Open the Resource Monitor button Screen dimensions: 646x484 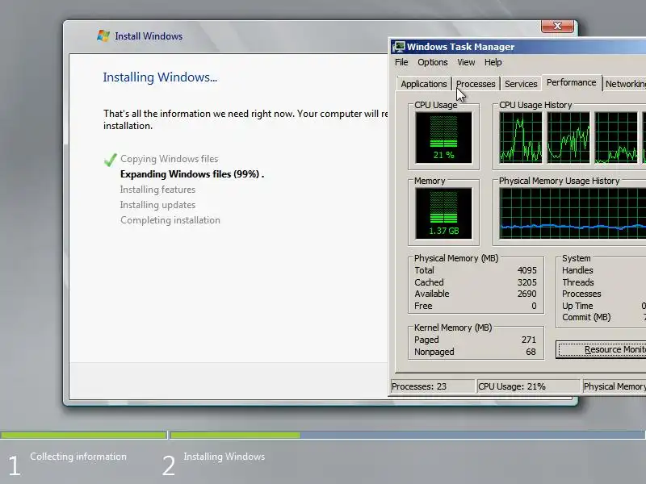[x=601, y=349]
